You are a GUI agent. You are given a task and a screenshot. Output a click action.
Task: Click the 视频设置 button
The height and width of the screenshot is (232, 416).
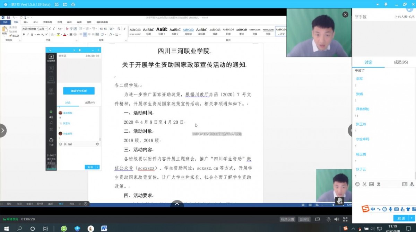[287, 219]
